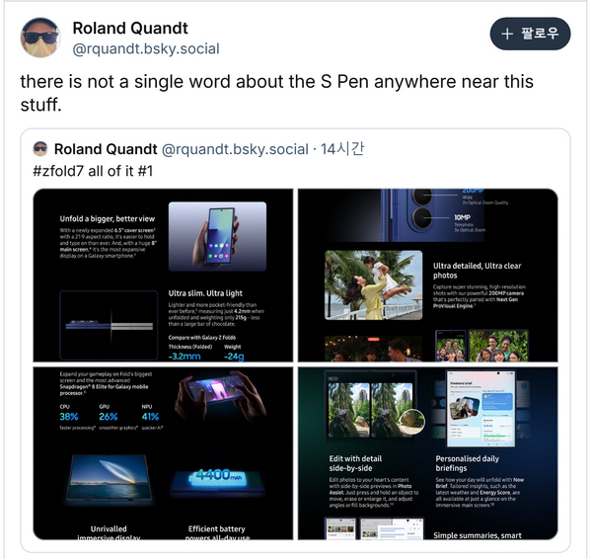592x559 pixels.
Task: Open the 'Unfold a bigger, better view' image
Action: click(163, 276)
